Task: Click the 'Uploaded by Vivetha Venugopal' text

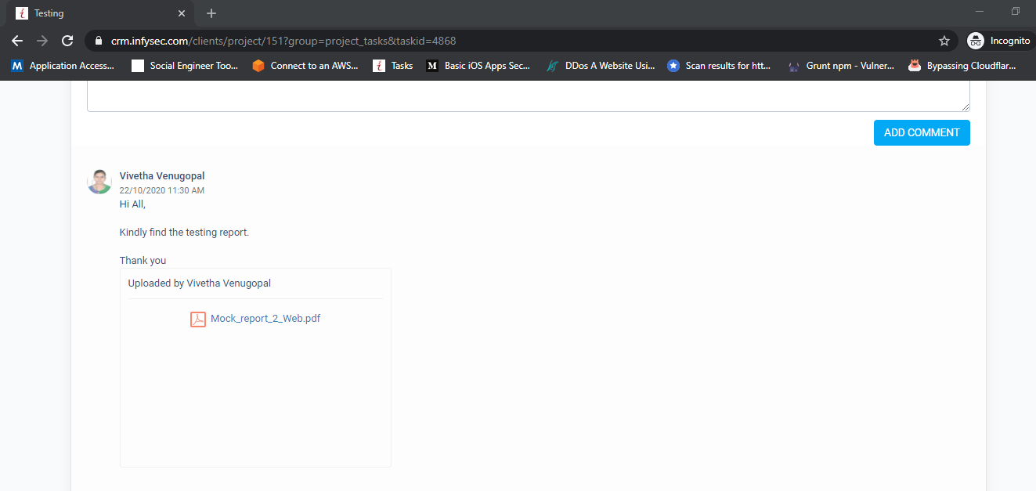Action: (x=200, y=283)
